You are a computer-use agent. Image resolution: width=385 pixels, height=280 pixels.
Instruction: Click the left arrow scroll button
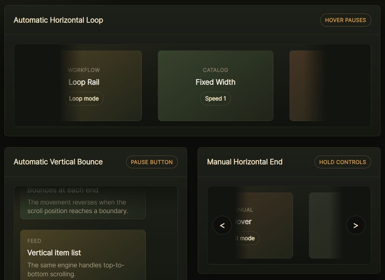(222, 225)
